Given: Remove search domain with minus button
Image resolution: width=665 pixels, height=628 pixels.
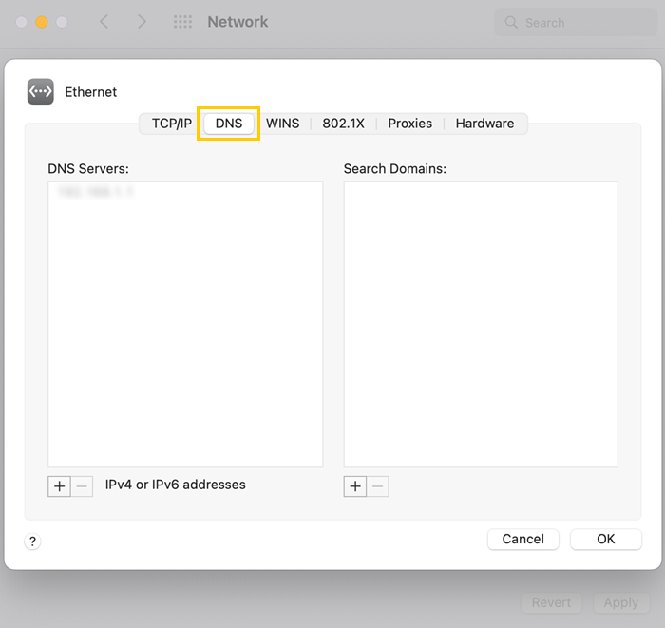Looking at the screenshot, I should pyautogui.click(x=378, y=486).
